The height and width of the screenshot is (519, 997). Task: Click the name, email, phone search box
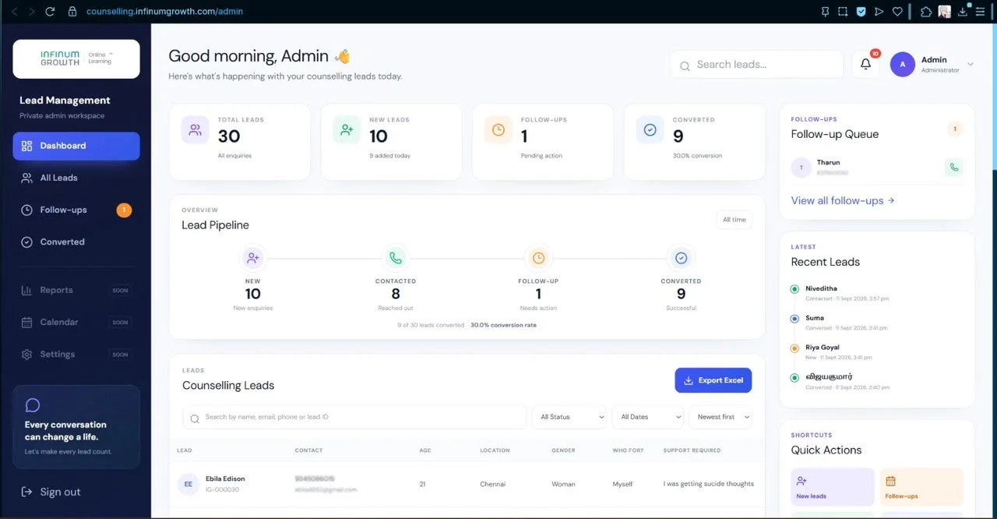pyautogui.click(x=354, y=417)
